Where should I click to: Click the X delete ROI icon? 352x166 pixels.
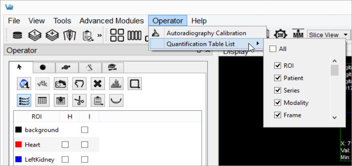coord(97,84)
